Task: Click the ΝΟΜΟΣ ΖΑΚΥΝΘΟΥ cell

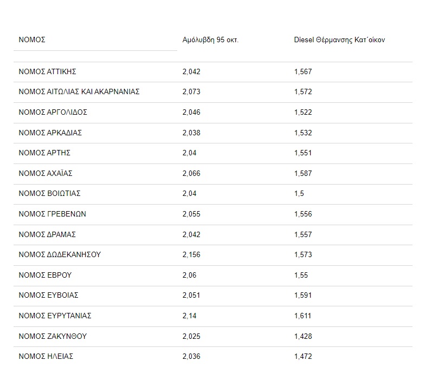Action: (x=53, y=336)
